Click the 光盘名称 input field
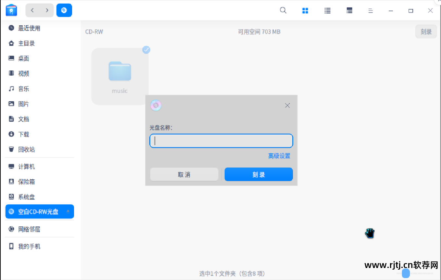 (221, 141)
